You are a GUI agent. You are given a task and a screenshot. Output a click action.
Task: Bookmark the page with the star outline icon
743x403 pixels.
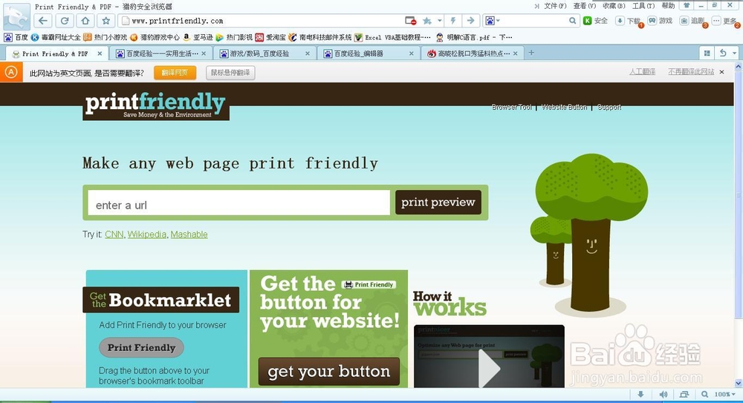click(x=106, y=21)
